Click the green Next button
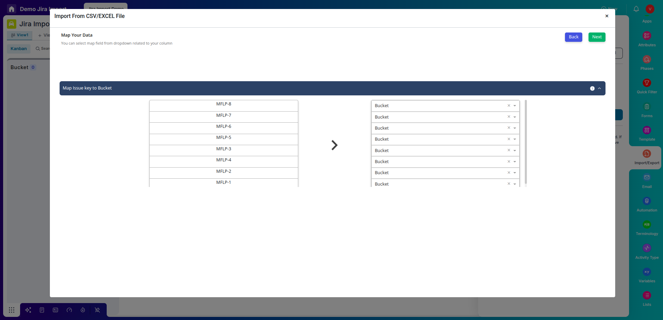 tap(597, 37)
